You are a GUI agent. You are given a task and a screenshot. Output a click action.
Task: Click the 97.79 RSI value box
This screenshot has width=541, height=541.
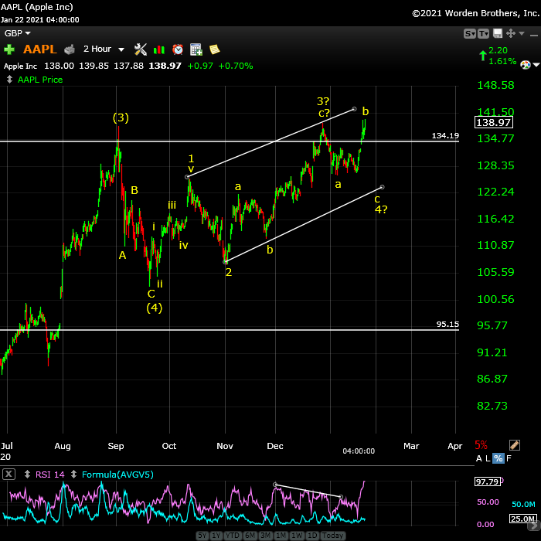point(487,481)
